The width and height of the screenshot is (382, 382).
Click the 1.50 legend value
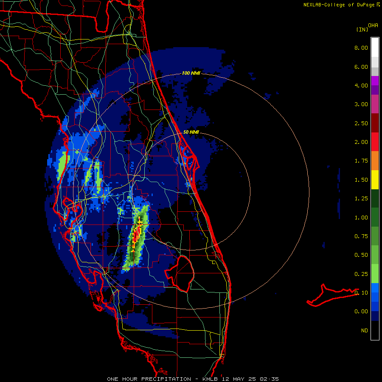(x=361, y=180)
